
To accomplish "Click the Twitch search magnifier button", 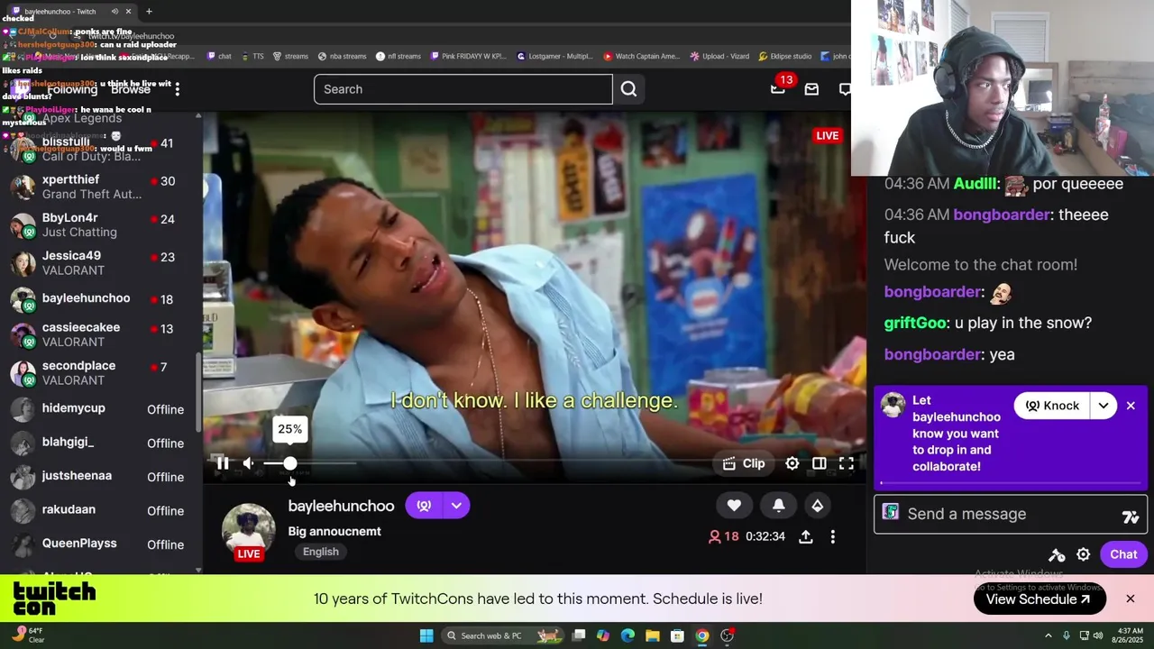I will 628,89.
